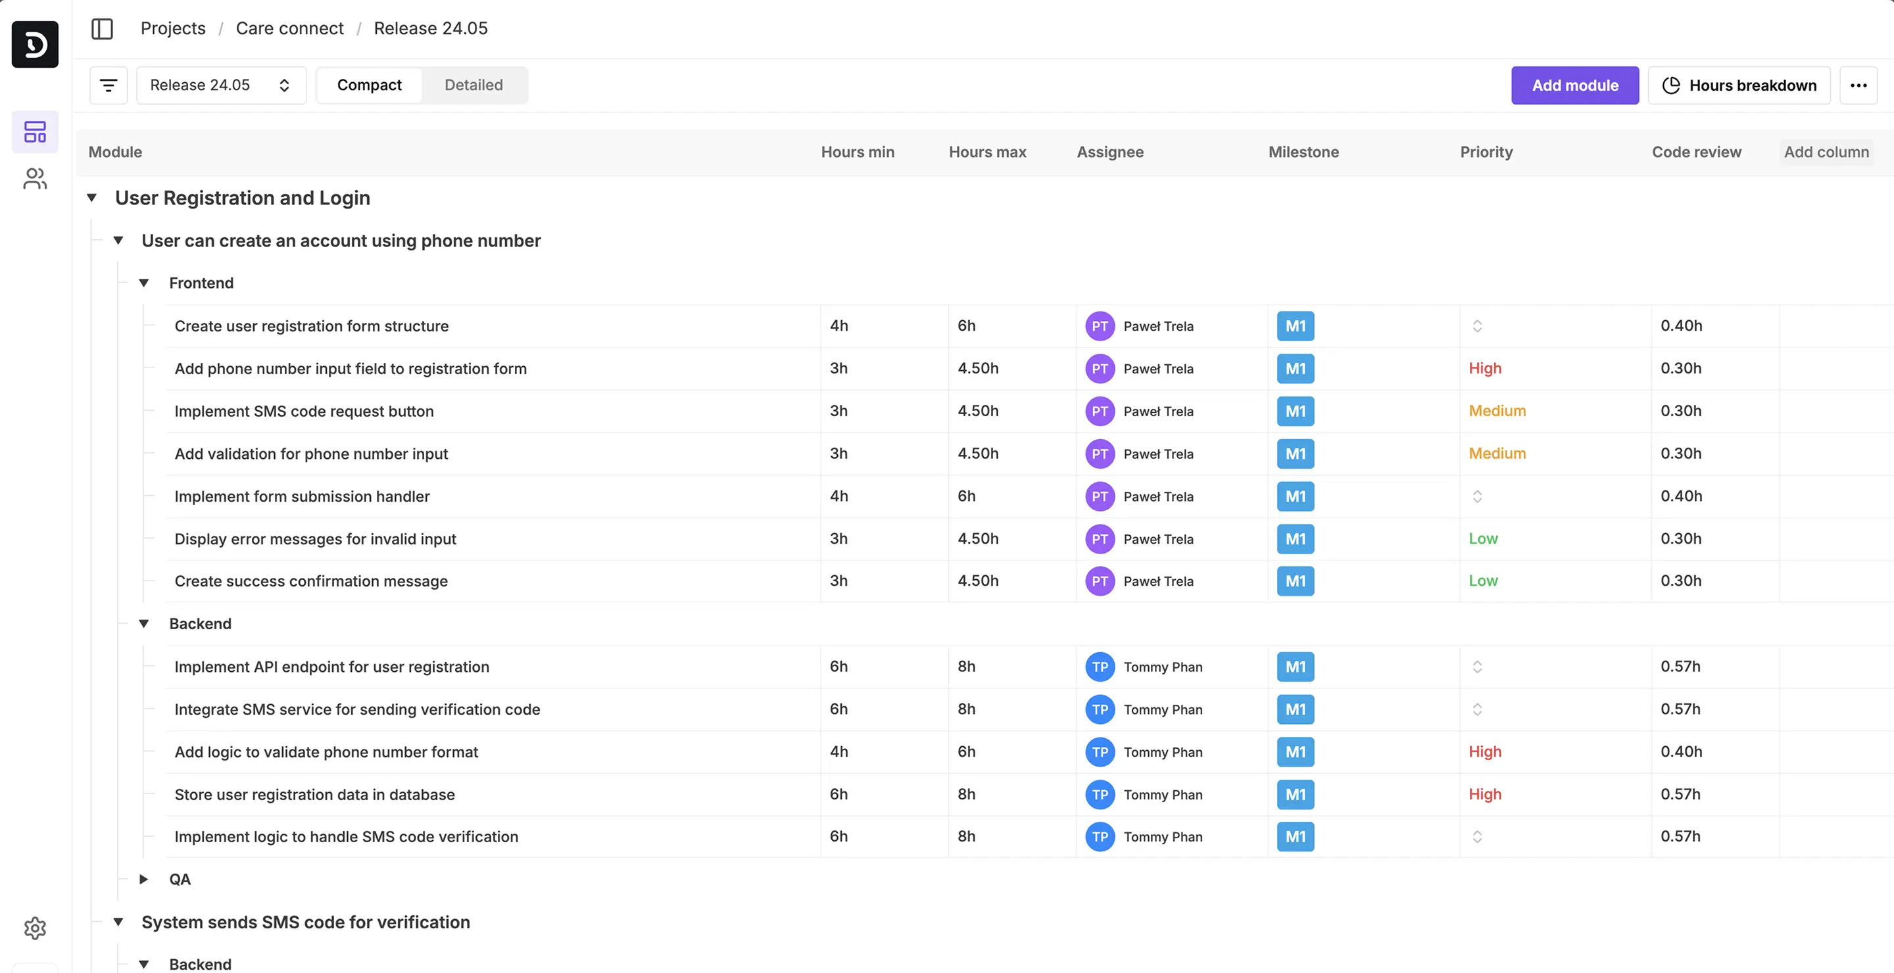
Task: Click Low priority for Display error messages row
Action: [1483, 539]
